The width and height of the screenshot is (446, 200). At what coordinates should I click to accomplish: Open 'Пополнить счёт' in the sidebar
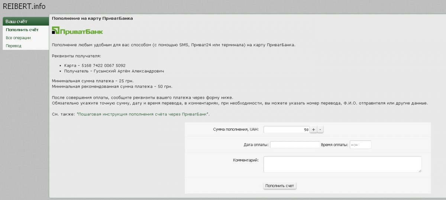pyautogui.click(x=22, y=30)
